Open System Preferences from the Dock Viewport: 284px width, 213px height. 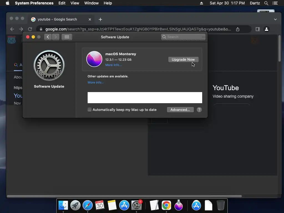pyautogui.click(x=136, y=205)
